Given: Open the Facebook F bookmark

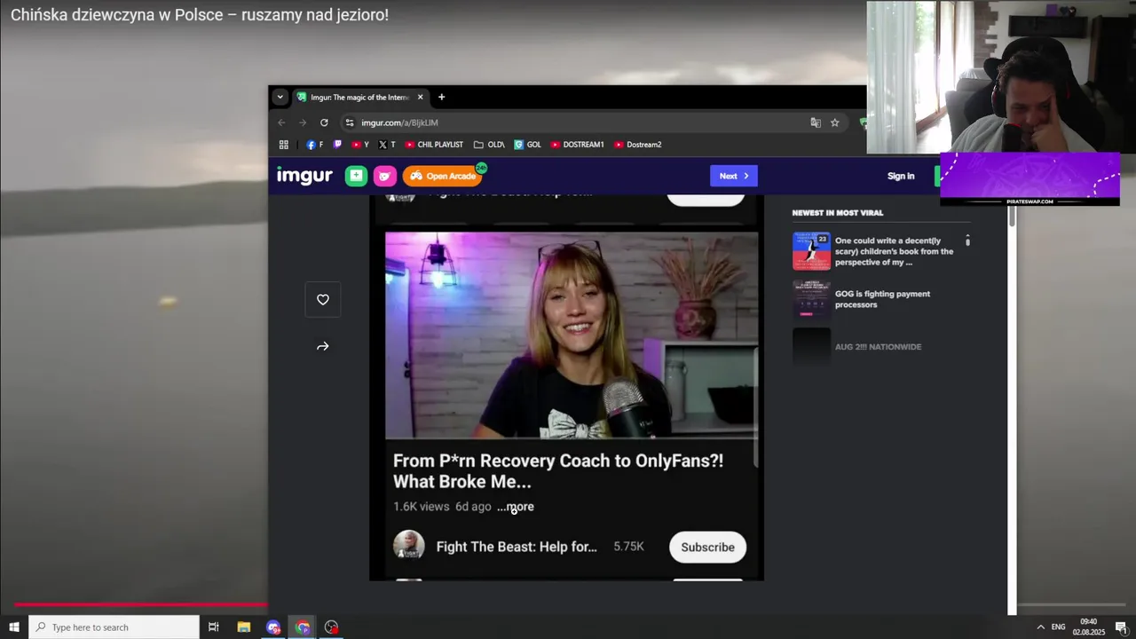Looking at the screenshot, I should tap(315, 145).
